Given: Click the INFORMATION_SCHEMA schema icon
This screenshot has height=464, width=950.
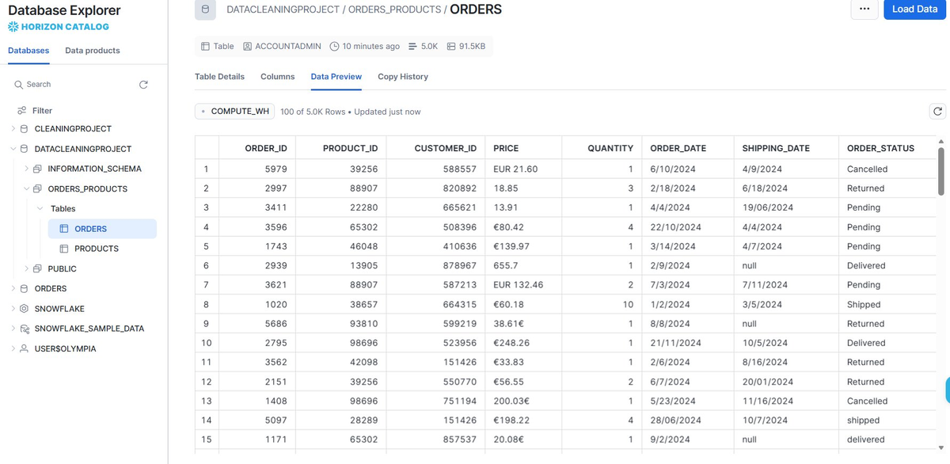Looking at the screenshot, I should [x=37, y=169].
